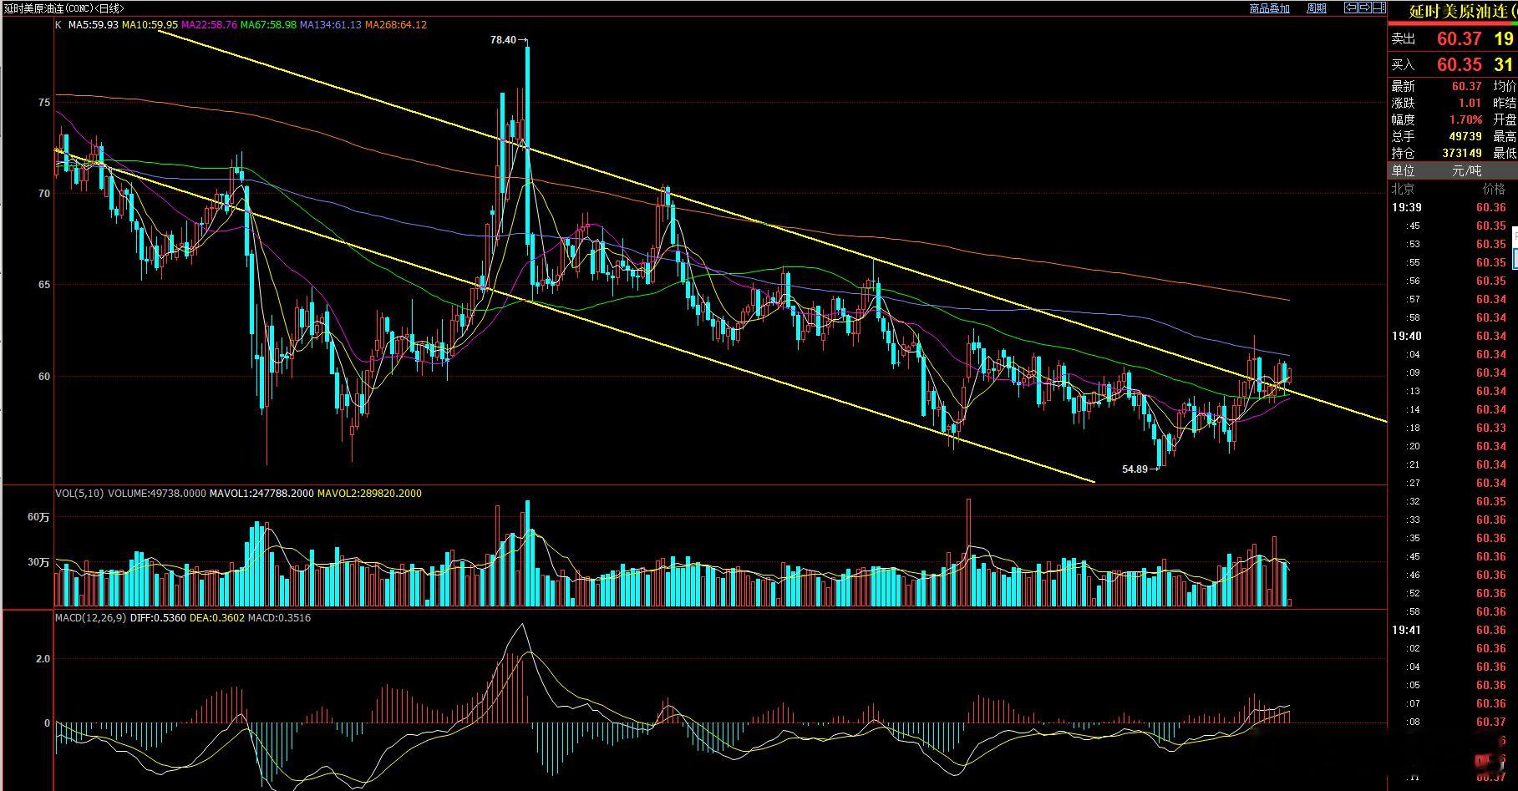
Task: Select the MA5:59.93 indicator label
Action: [94, 25]
